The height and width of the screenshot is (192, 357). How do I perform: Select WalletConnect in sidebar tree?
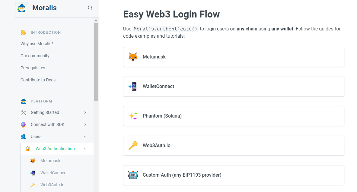(x=54, y=173)
